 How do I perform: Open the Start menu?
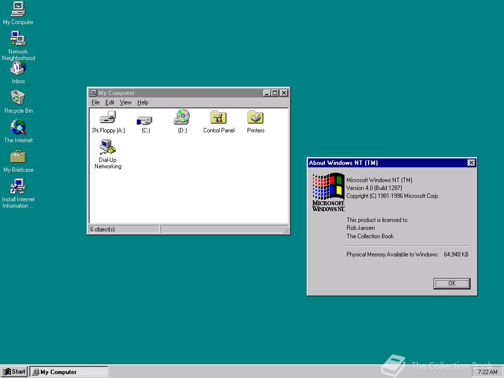(14, 372)
